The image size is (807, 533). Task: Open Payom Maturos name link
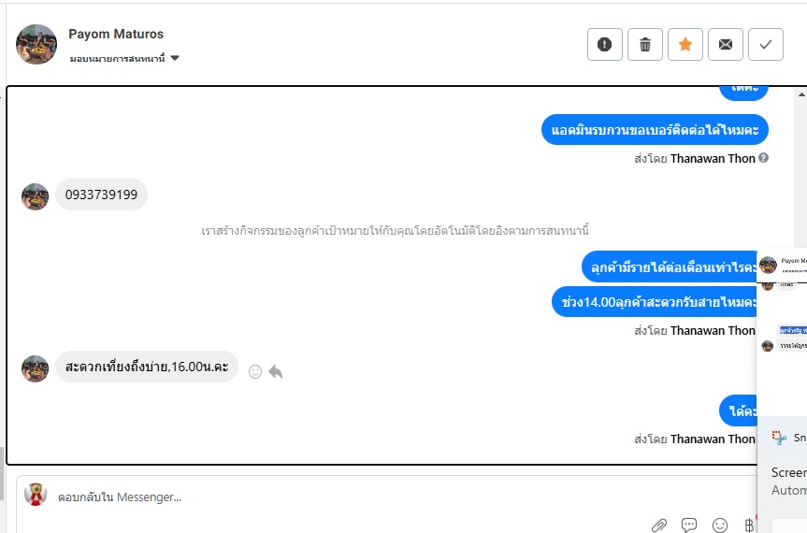(116, 34)
